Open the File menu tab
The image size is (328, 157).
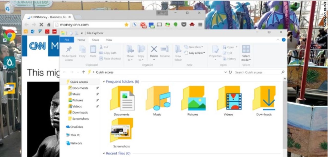[67, 40]
